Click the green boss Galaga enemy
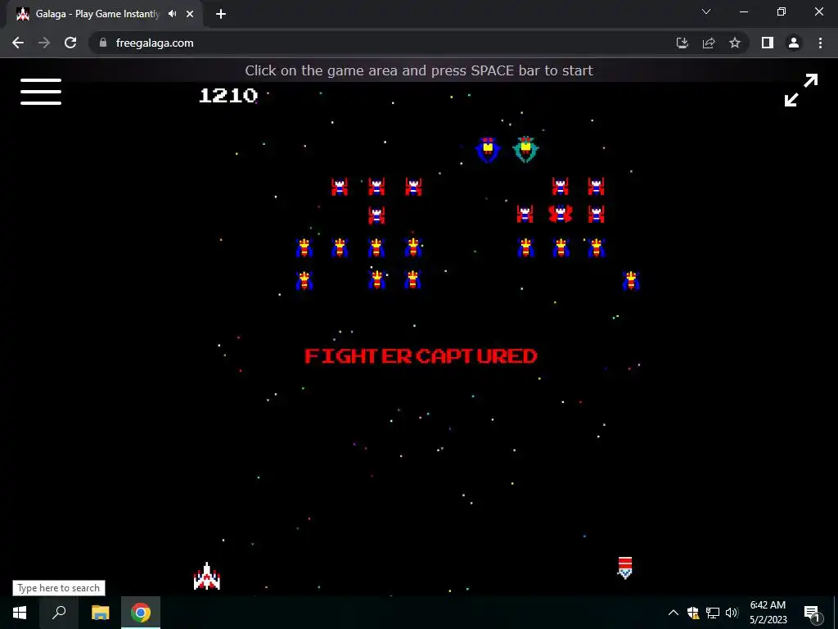The image size is (838, 629). pyautogui.click(x=526, y=149)
